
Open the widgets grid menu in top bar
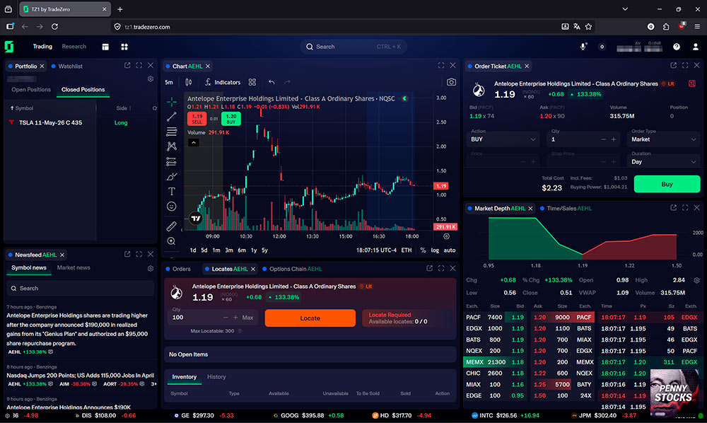click(x=124, y=47)
